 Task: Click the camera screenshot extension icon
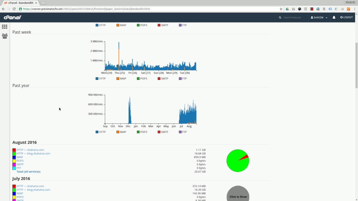tap(293, 9)
